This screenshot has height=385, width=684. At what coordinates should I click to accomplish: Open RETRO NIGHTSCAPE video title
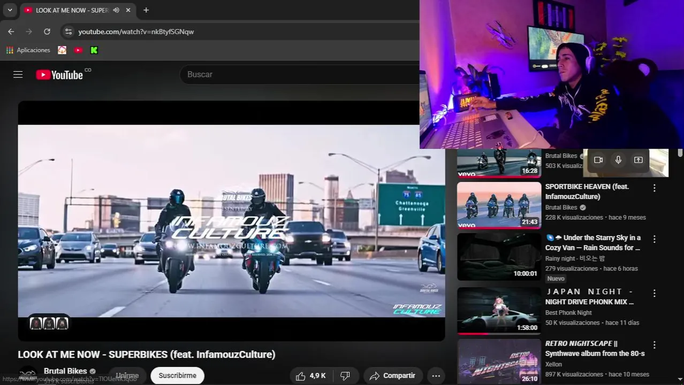coord(595,349)
